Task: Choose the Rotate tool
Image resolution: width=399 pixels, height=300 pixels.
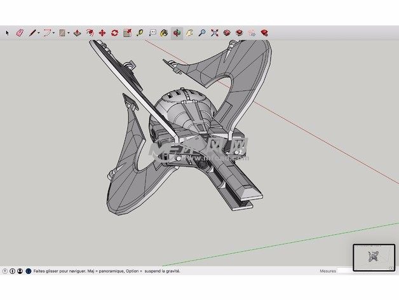Action: 114,32
